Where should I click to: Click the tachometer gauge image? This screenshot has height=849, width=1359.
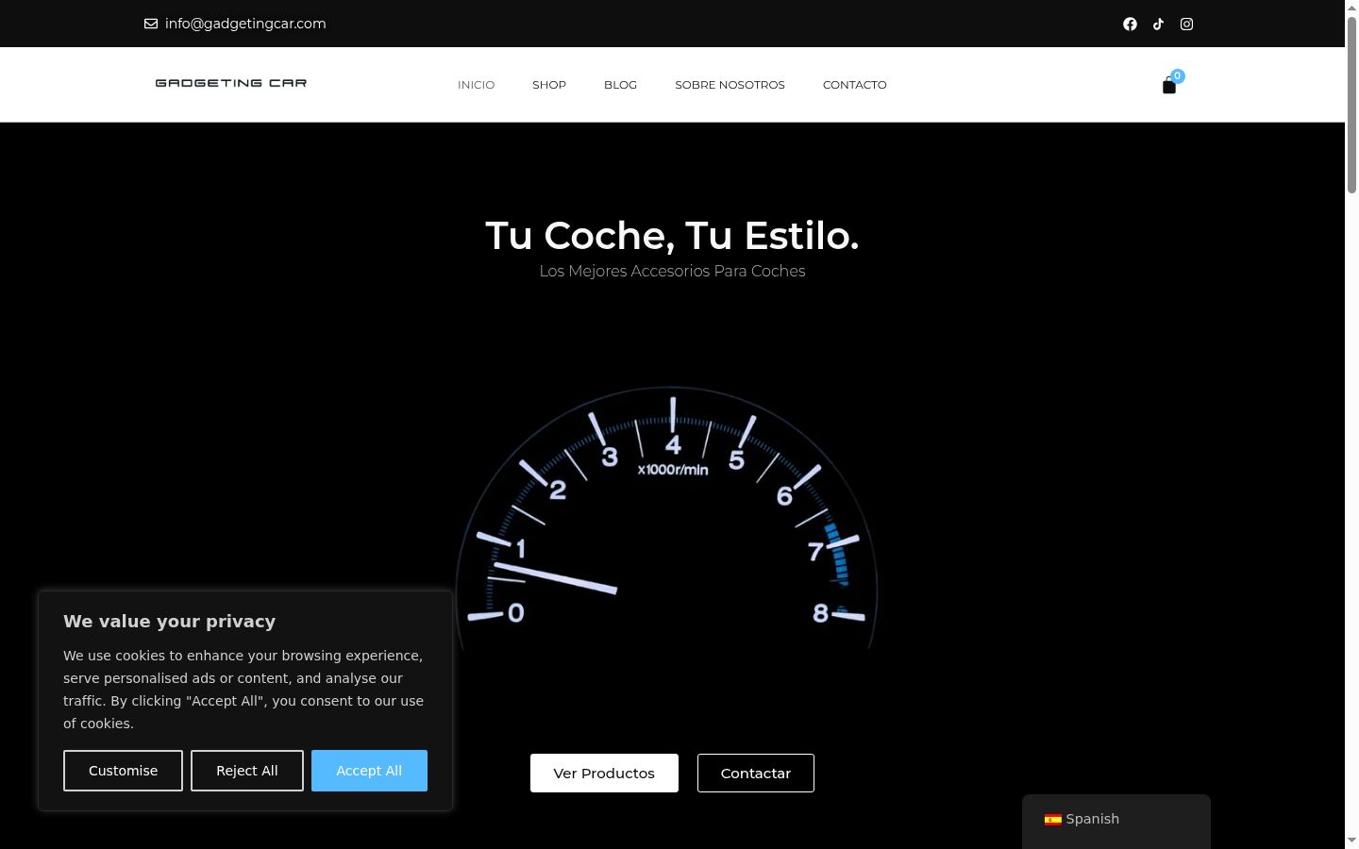pyautogui.click(x=667, y=518)
